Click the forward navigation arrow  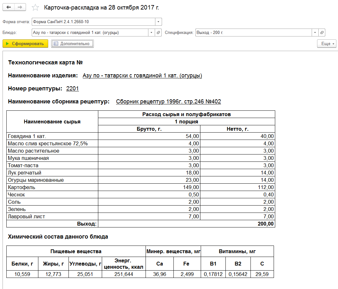(20, 7)
